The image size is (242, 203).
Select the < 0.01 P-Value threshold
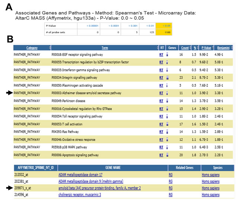[x=150, y=26]
